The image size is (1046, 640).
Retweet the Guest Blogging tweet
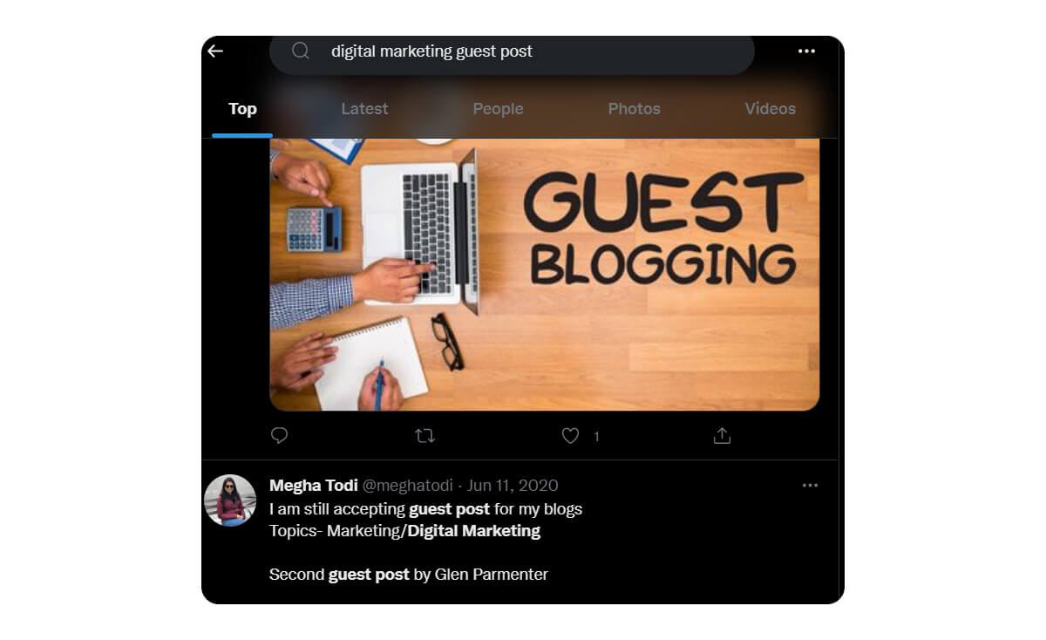[x=425, y=435]
